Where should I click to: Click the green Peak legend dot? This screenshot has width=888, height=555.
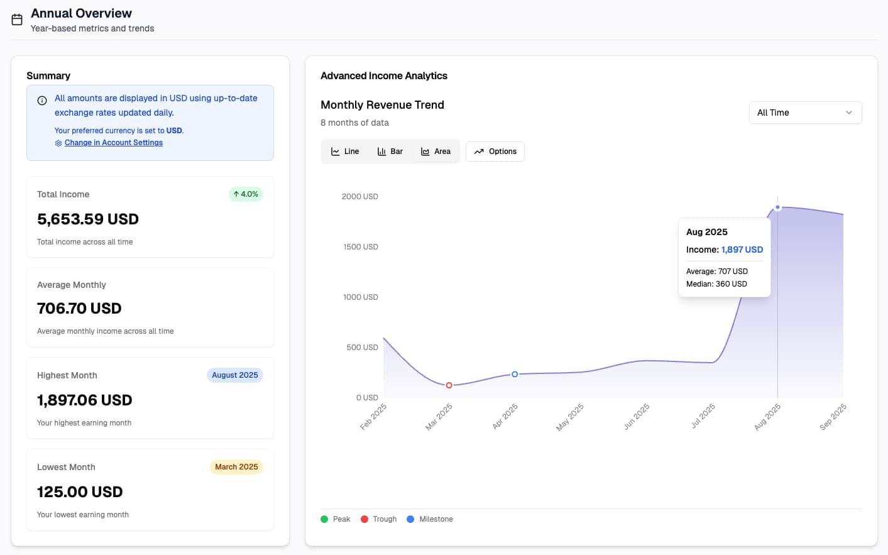[324, 519]
